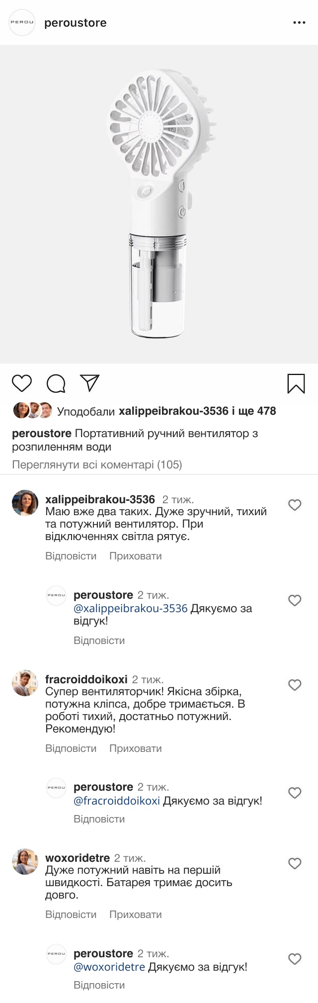Share the post with the paper plane icon
The width and height of the screenshot is (318, 1003).
click(90, 383)
